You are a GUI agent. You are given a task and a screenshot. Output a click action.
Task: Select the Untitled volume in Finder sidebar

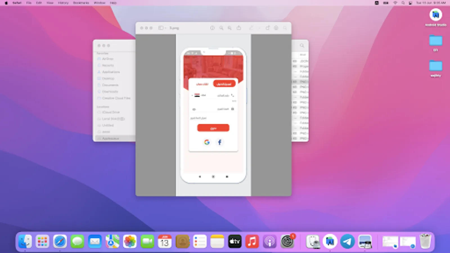point(108,125)
